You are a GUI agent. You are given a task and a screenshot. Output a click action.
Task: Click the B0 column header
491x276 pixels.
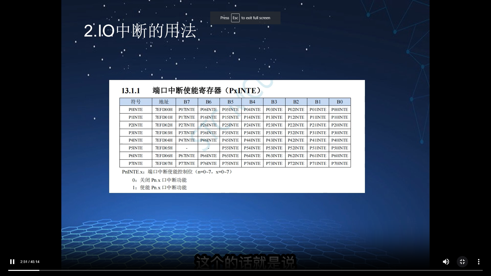[x=340, y=102]
